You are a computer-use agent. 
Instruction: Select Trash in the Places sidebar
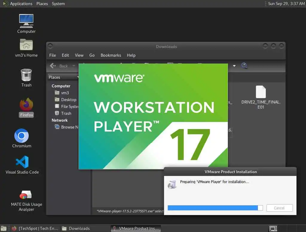(63, 113)
